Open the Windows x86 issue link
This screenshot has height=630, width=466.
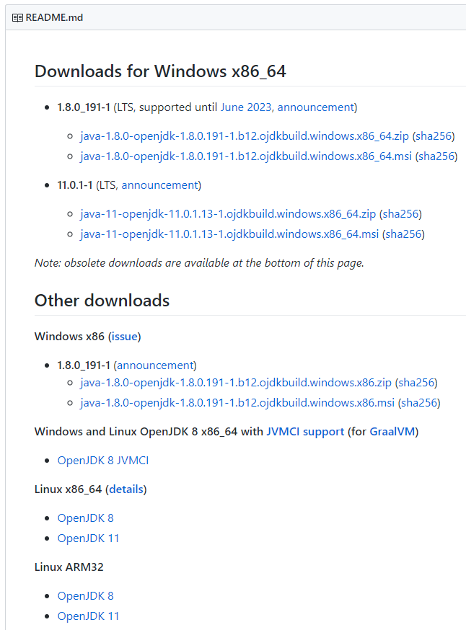(125, 337)
